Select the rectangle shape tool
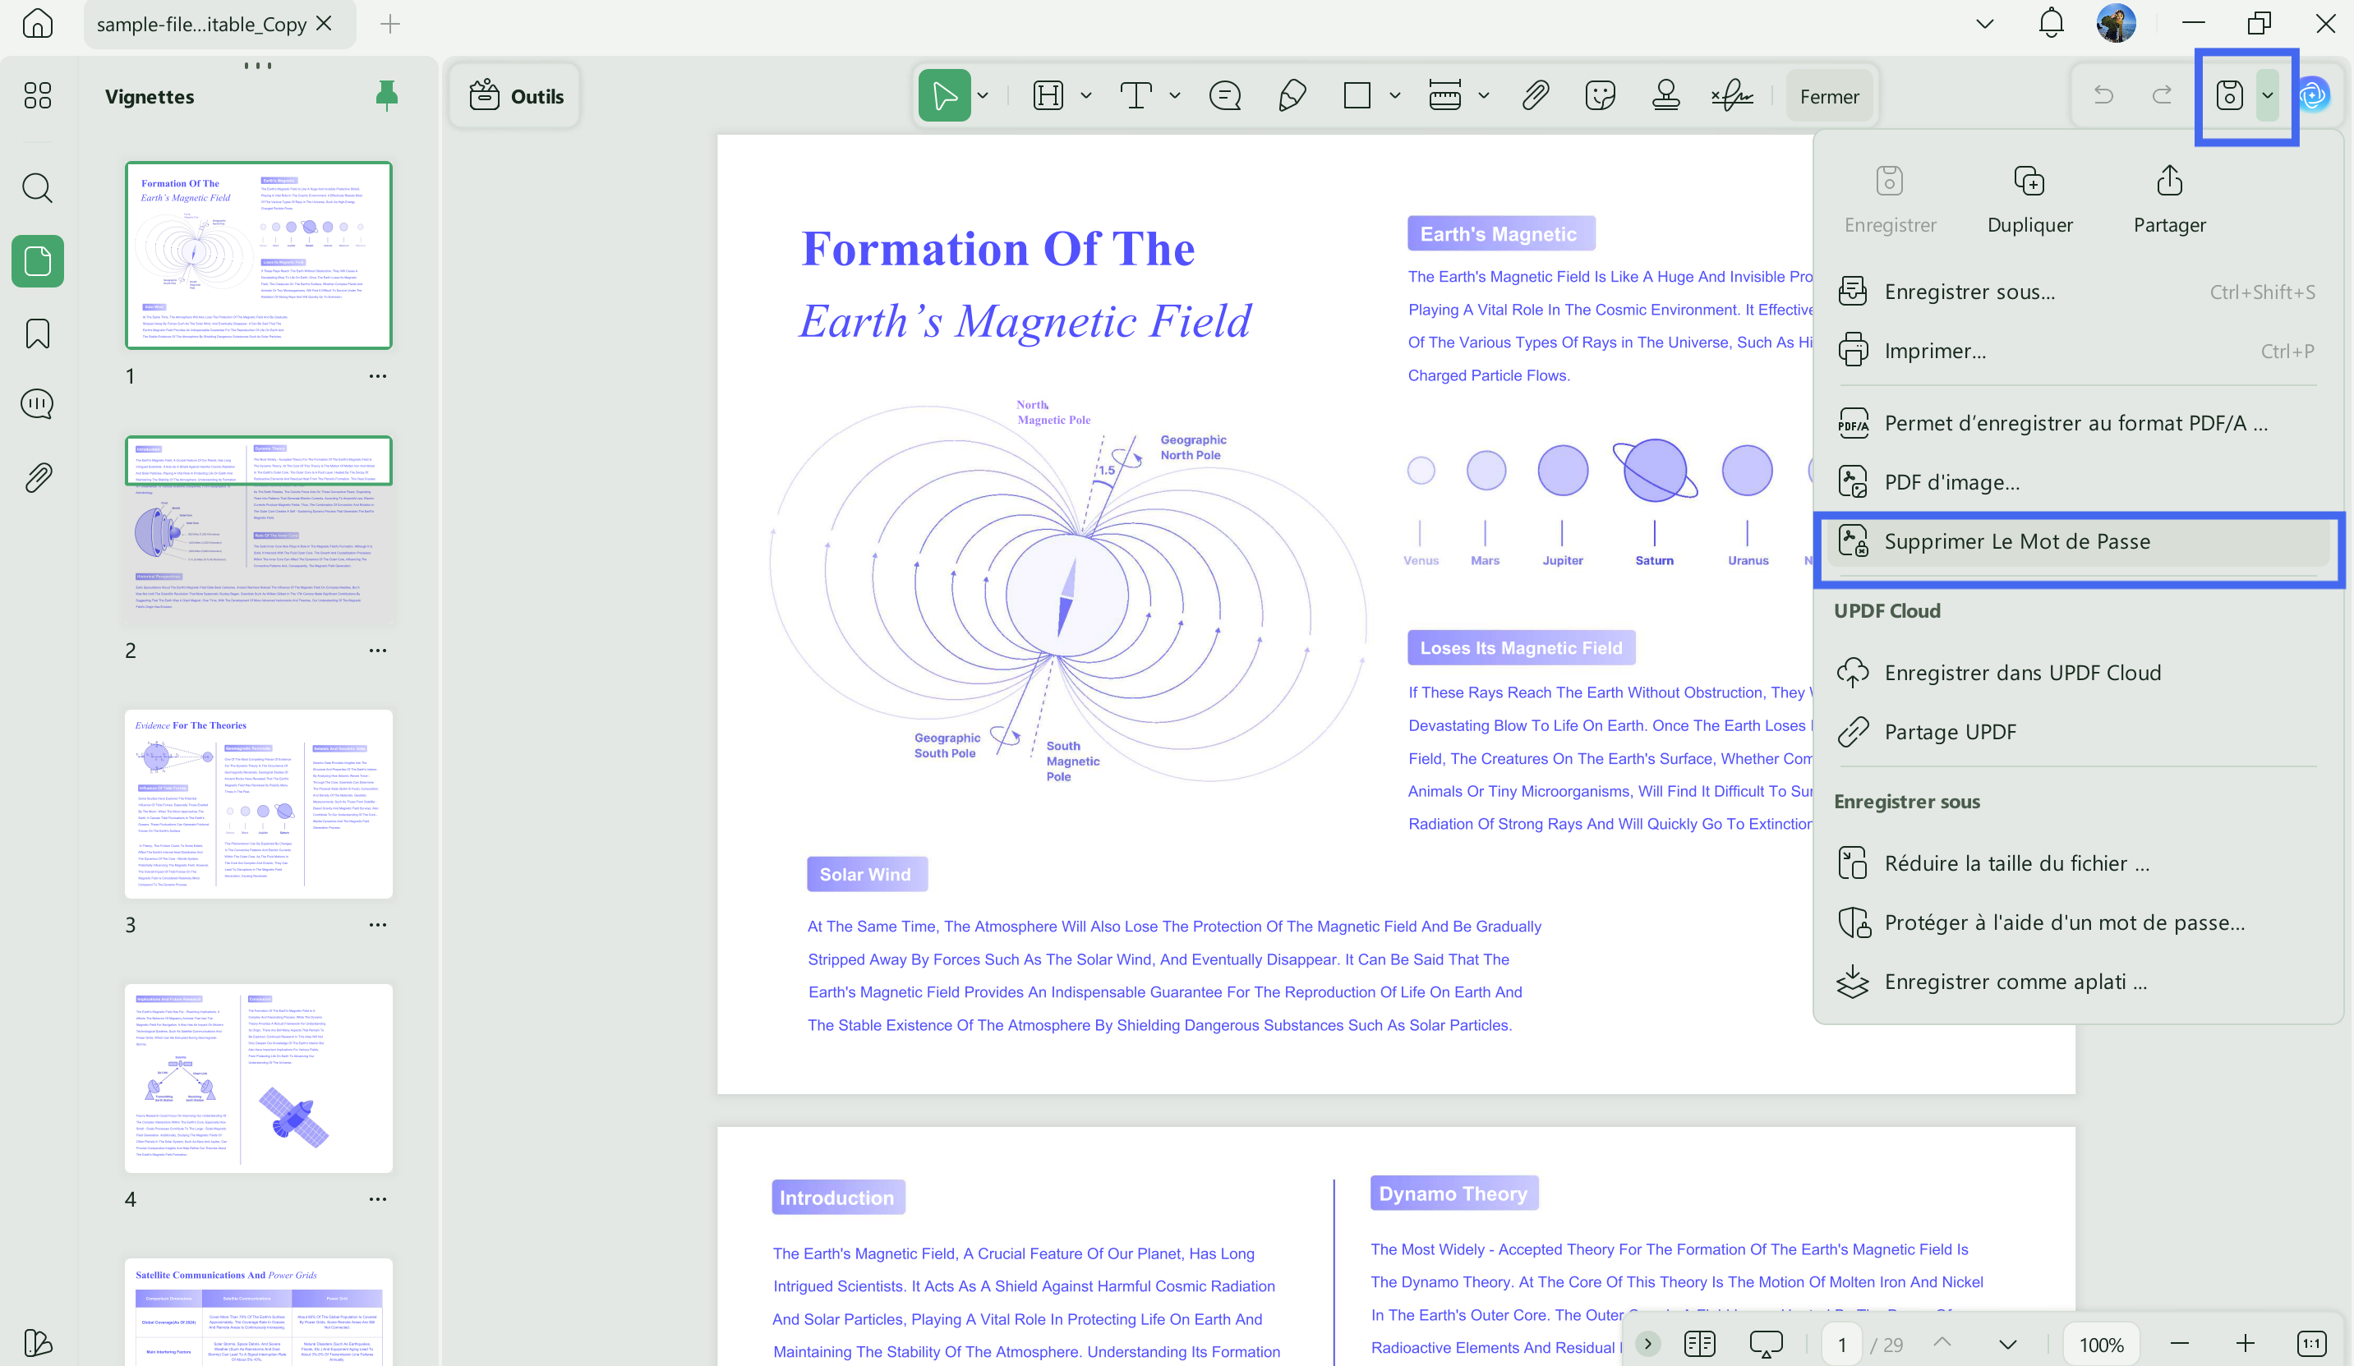Viewport: 2354px width, 1366px height. click(x=1357, y=95)
